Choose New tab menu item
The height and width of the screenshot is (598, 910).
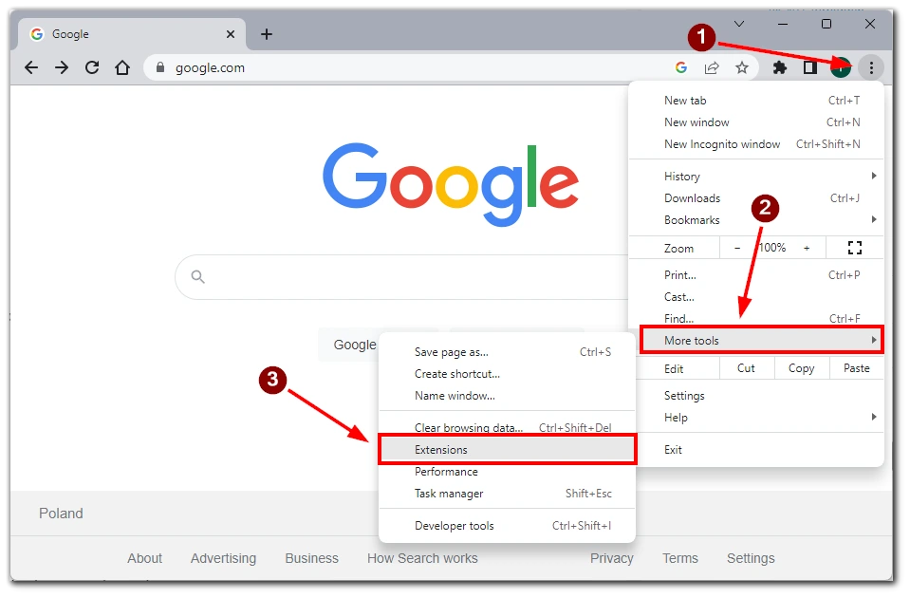click(756, 101)
